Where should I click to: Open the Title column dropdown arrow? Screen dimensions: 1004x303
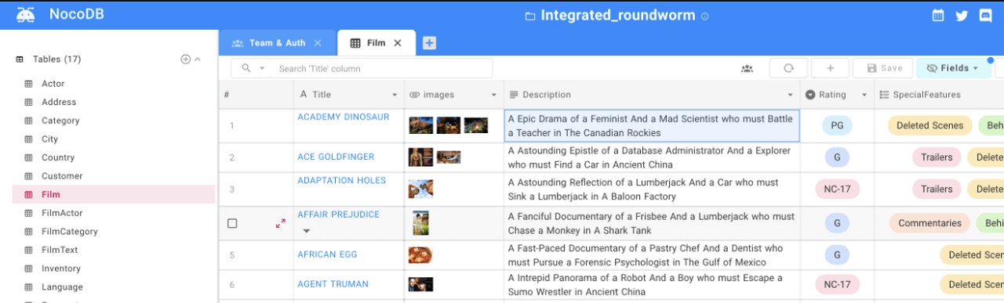tap(395, 95)
